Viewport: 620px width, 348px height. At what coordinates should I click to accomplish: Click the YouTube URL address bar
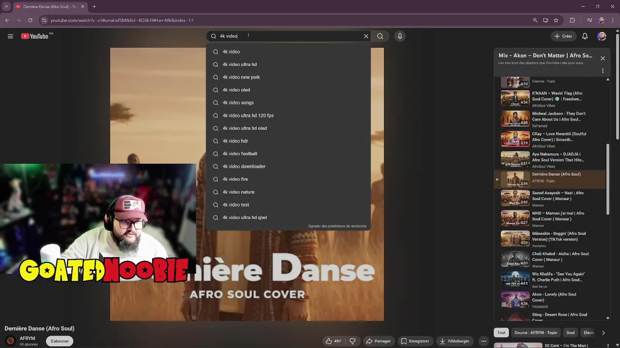coord(286,20)
